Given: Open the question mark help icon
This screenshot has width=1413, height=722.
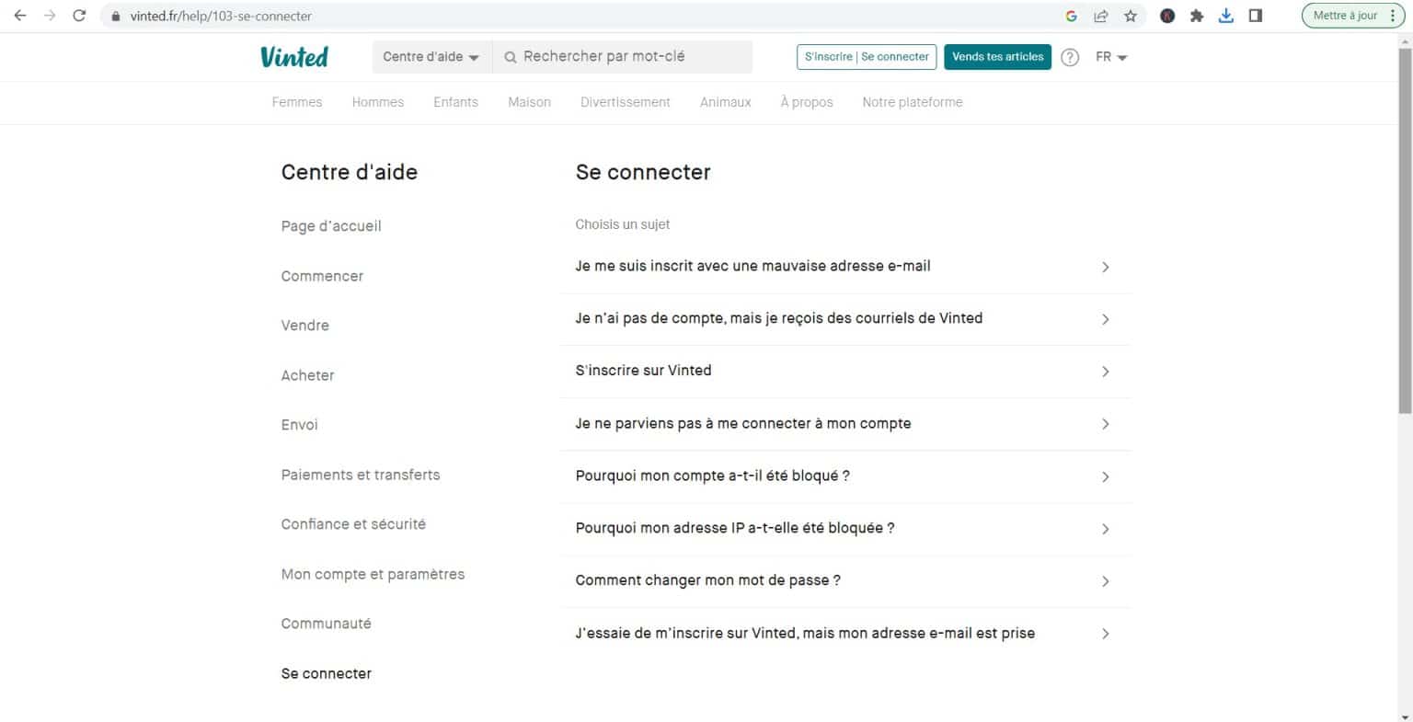Looking at the screenshot, I should (1070, 56).
